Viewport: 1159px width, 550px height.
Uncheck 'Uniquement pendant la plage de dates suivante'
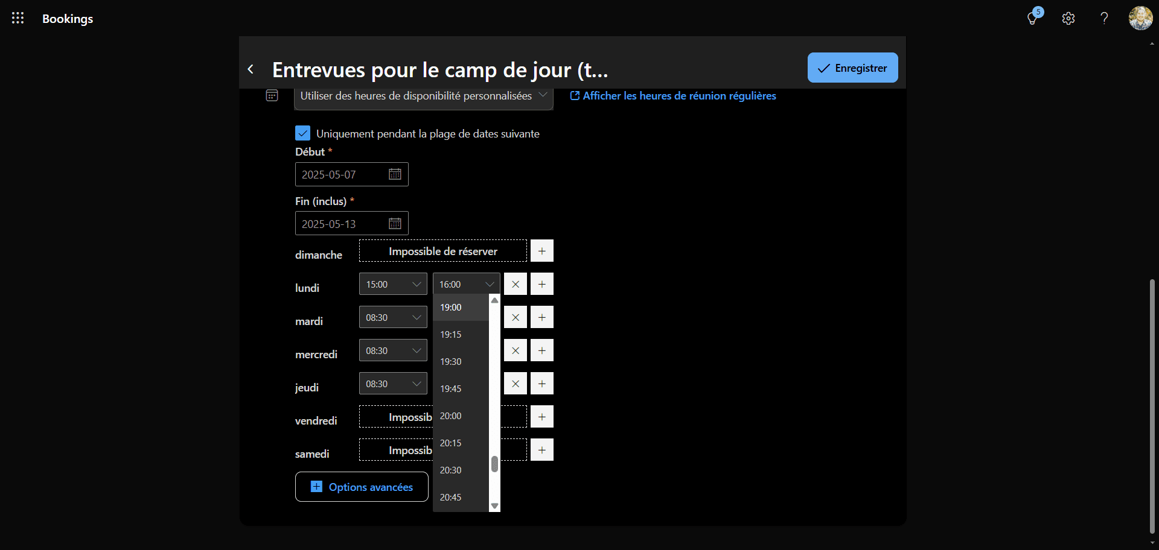(x=303, y=133)
